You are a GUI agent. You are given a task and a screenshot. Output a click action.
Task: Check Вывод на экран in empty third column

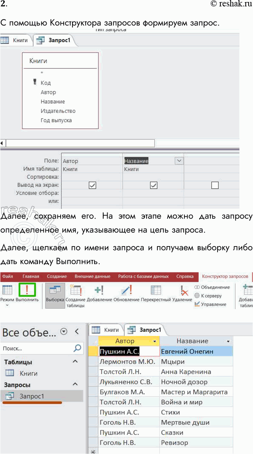pos(215,185)
